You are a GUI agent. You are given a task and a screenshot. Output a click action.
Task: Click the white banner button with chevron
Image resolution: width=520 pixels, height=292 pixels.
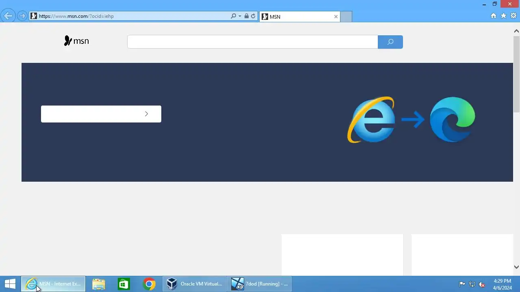coord(101,114)
